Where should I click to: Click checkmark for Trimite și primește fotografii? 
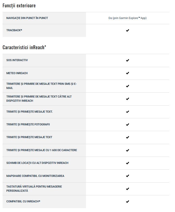pyautogui.click(x=127, y=125)
